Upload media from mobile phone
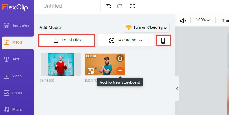The height and width of the screenshot is (115, 229). coord(163,41)
